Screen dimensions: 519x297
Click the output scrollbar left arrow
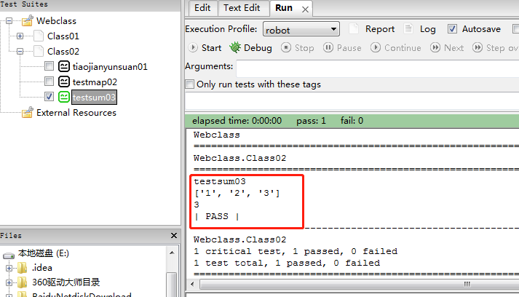[192, 284]
